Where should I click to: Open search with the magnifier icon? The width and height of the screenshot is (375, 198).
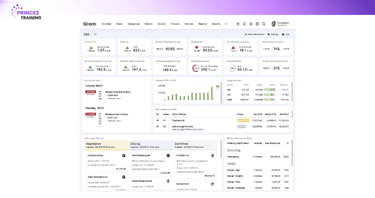(x=264, y=24)
